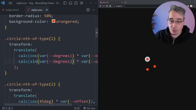Click the VS Code logo icon
Screen dimensions: 196x110
point(3,3)
